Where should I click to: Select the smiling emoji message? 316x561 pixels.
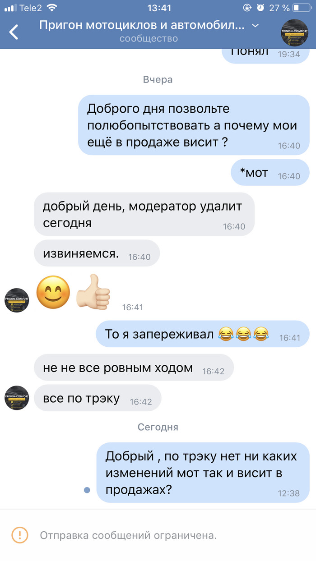[53, 292]
